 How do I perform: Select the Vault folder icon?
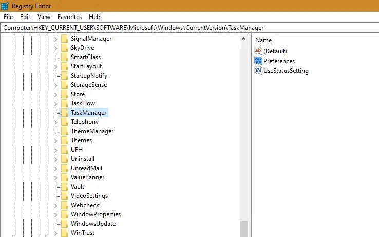(x=64, y=187)
